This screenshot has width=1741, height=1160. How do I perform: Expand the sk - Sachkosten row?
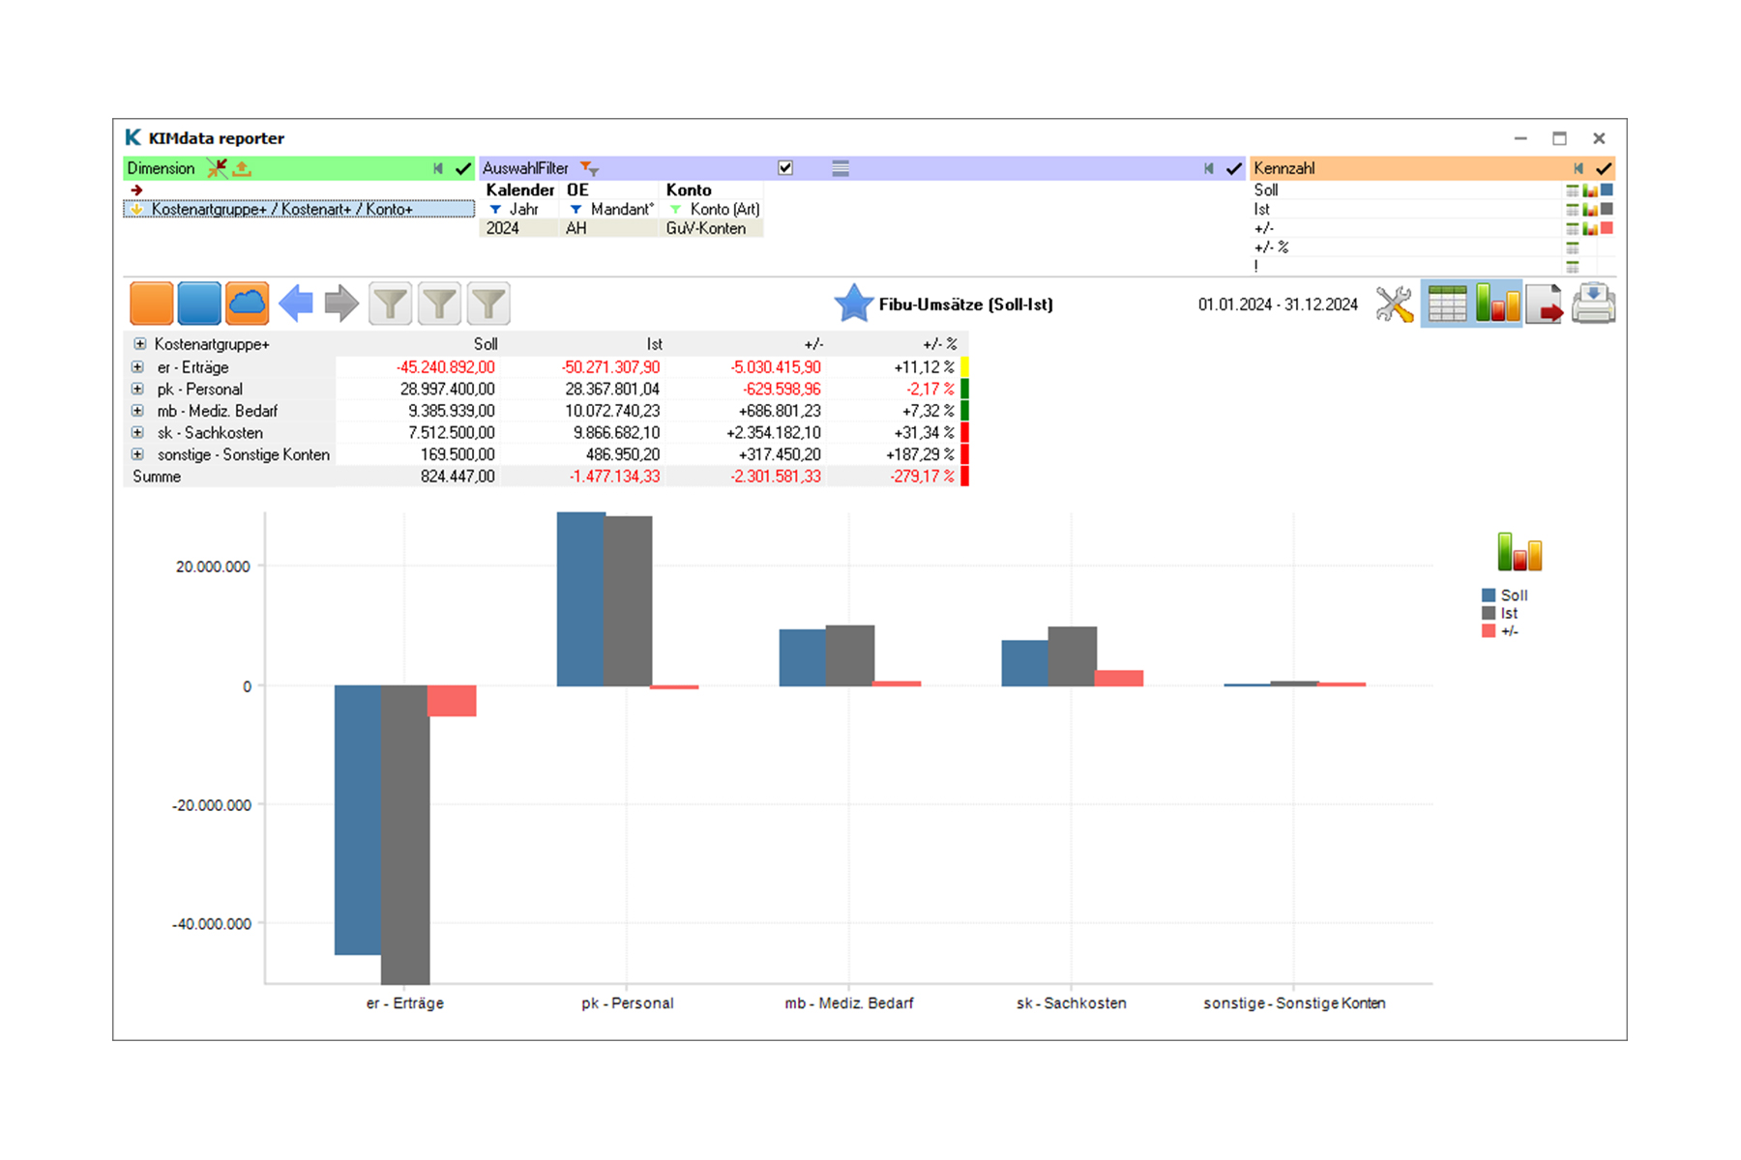pos(137,433)
